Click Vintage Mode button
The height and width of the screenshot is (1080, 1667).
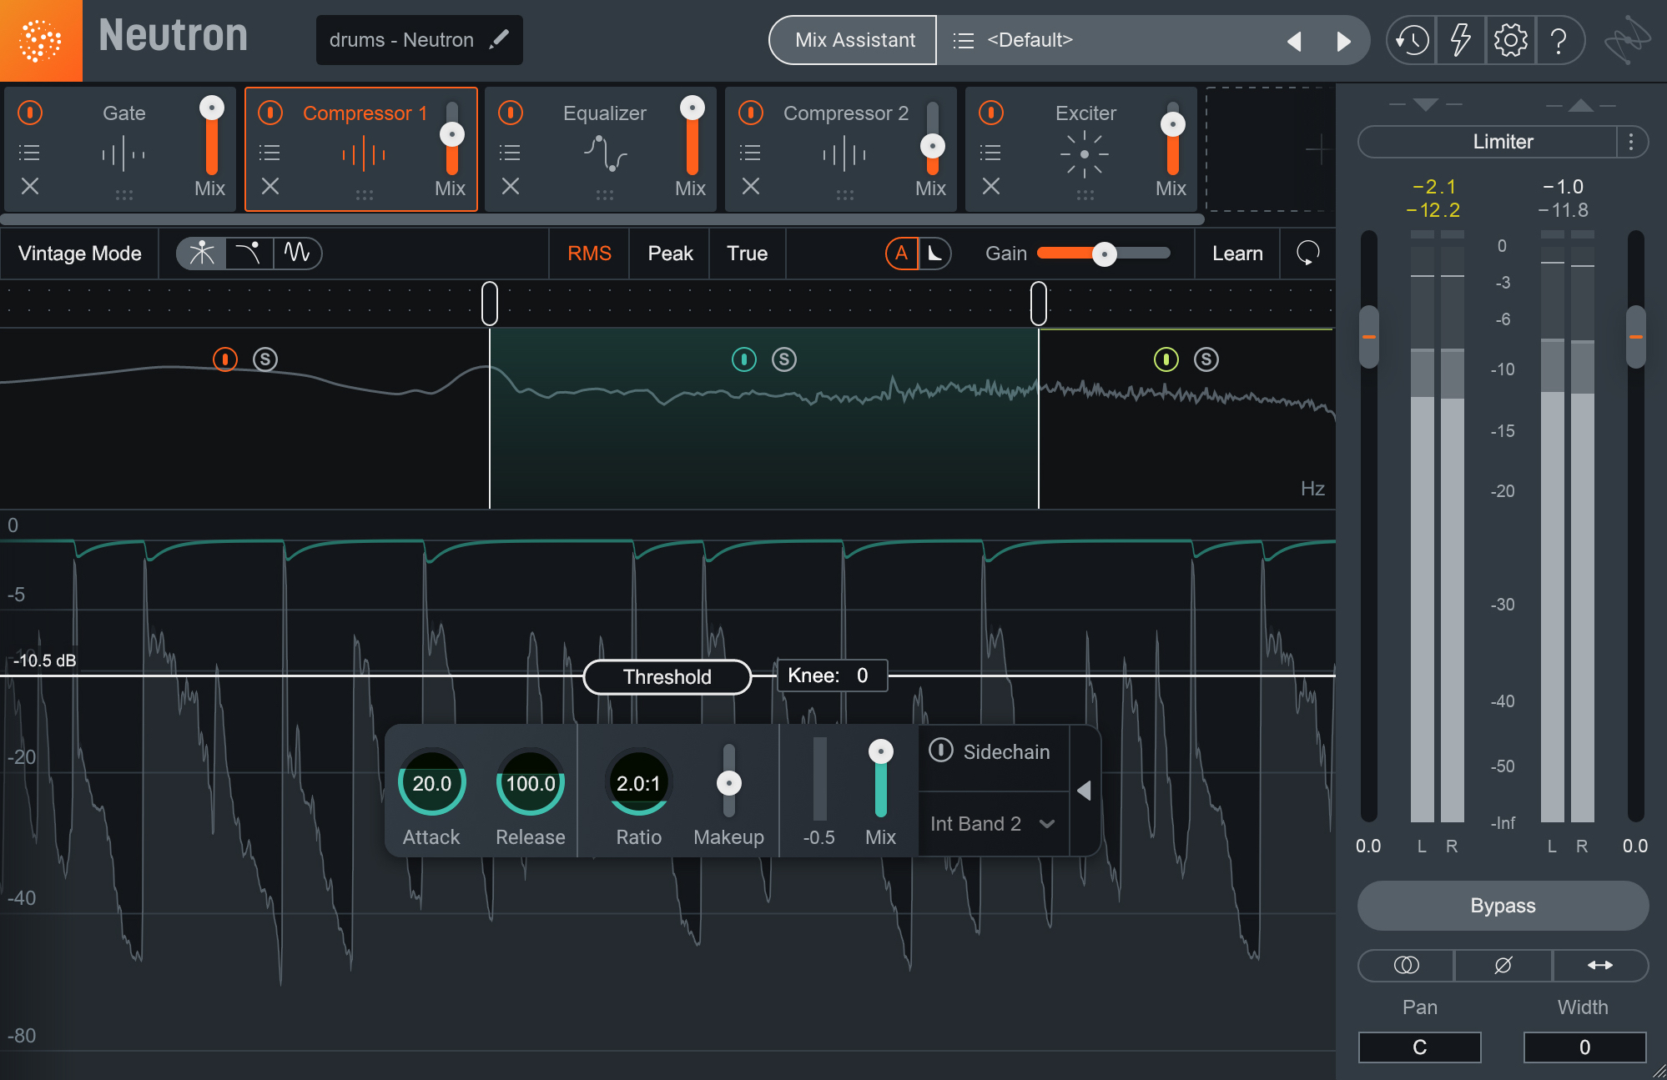pyautogui.click(x=79, y=254)
